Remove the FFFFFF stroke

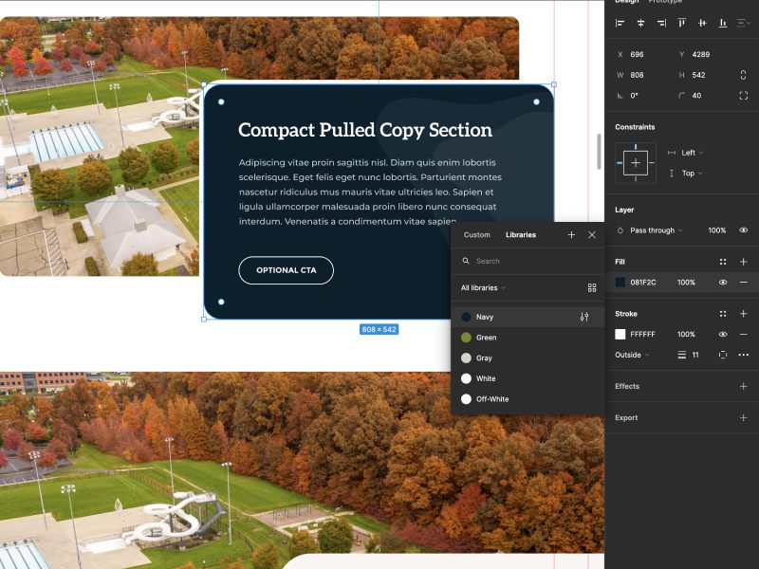(x=743, y=335)
